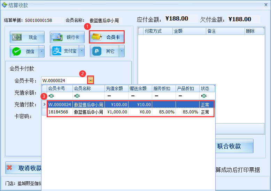Cancel payment with 取消收款 button
271x191 pixels.
tap(23, 168)
